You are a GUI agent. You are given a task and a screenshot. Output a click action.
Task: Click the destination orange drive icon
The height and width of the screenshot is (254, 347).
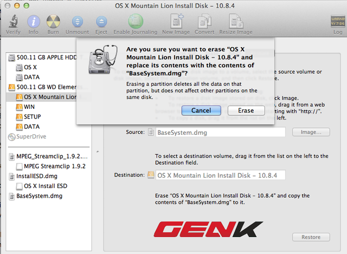[151, 174]
